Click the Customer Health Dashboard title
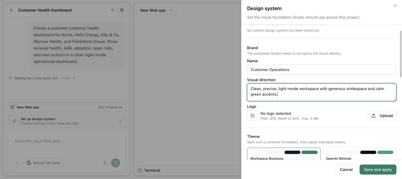This screenshot has width=402, height=179. 45,10
